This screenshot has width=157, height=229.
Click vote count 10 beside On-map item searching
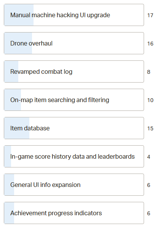[x=150, y=100]
